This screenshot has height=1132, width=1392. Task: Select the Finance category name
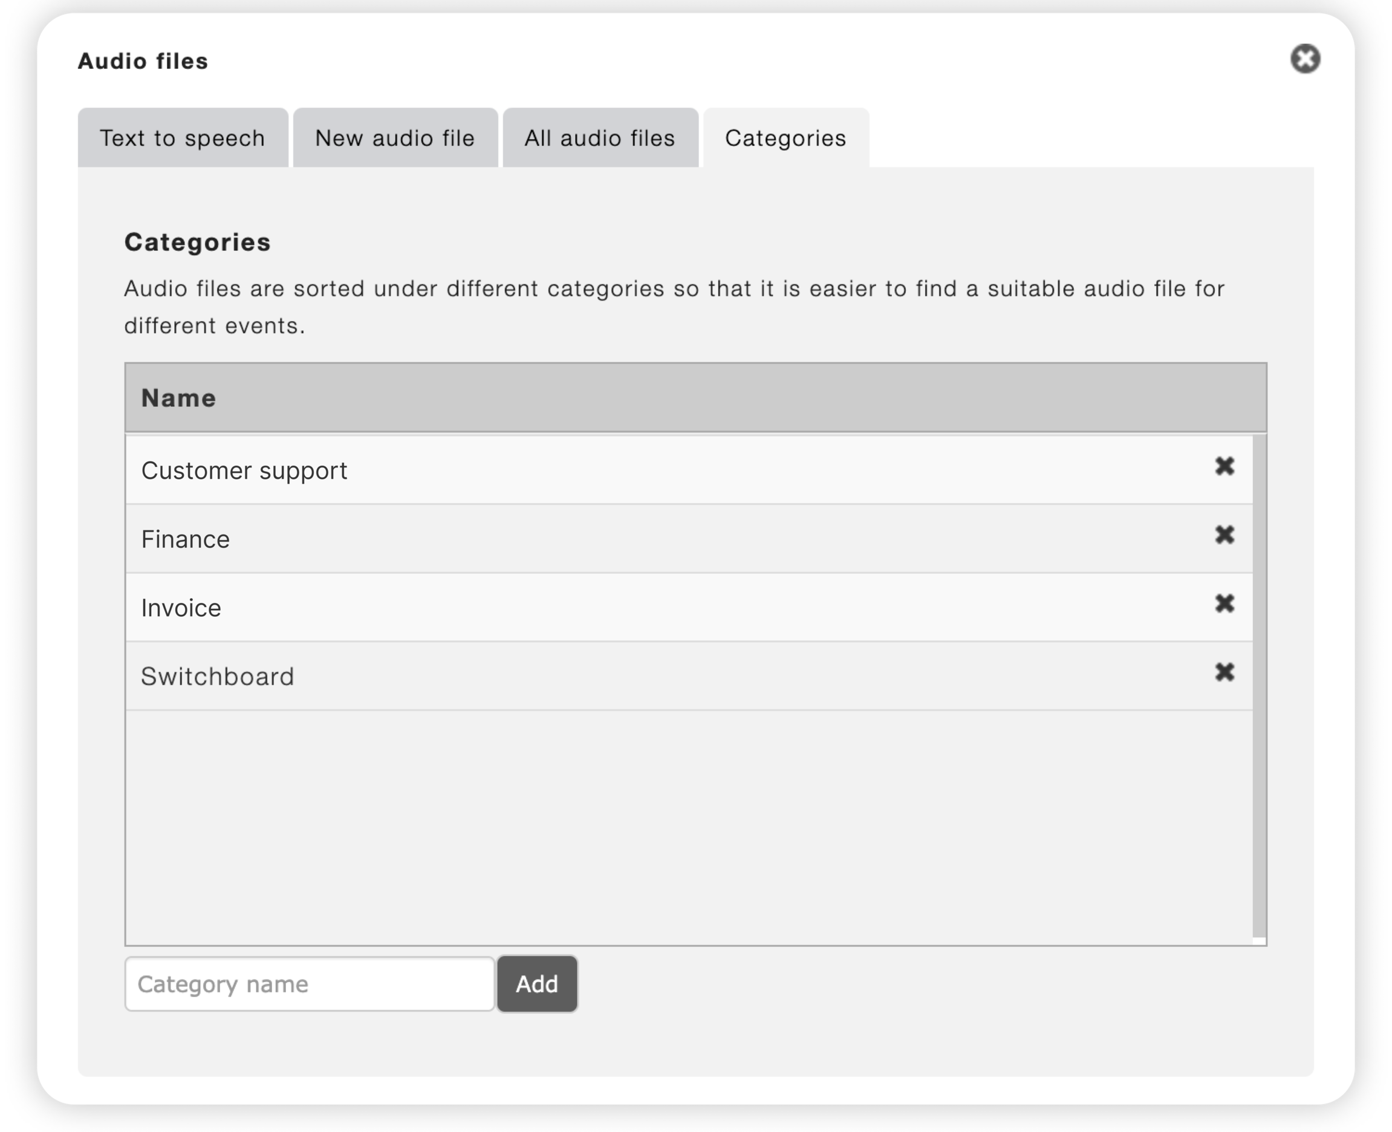tap(185, 539)
